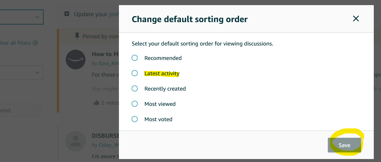Select the Recommended radio button
The image size is (381, 162).
pos(135,58)
